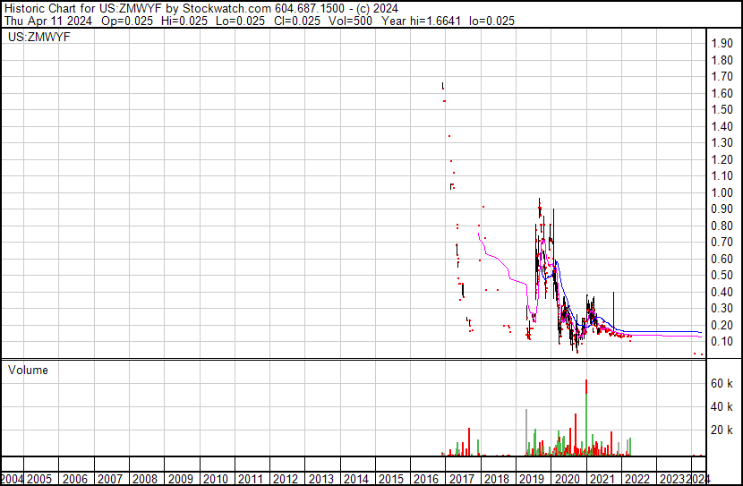Image resolution: width=743 pixels, height=486 pixels.
Task: Click the 2022 year label
Action: point(637,479)
